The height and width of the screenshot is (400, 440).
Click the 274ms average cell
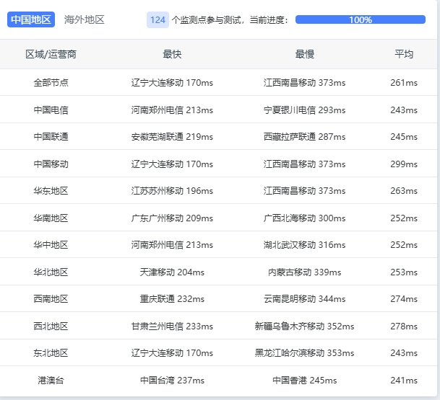point(404,298)
